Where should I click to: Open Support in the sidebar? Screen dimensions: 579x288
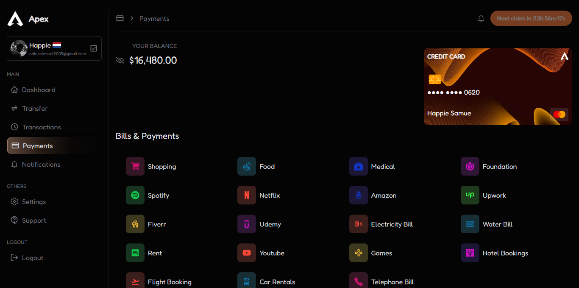[54, 221]
